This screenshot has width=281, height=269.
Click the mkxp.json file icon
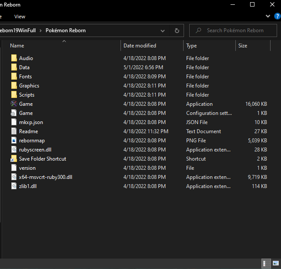[x=14, y=122]
